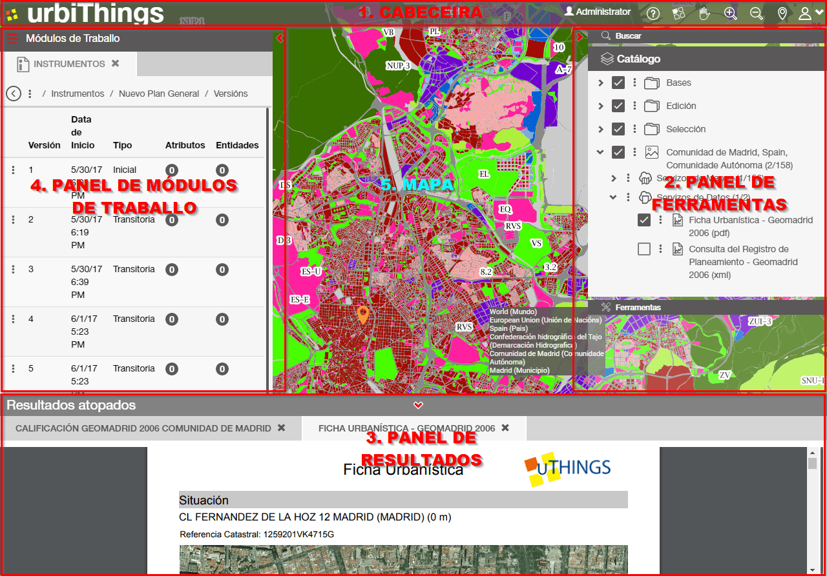
Task: Collapse the left panel with red arrow
Action: 279,38
